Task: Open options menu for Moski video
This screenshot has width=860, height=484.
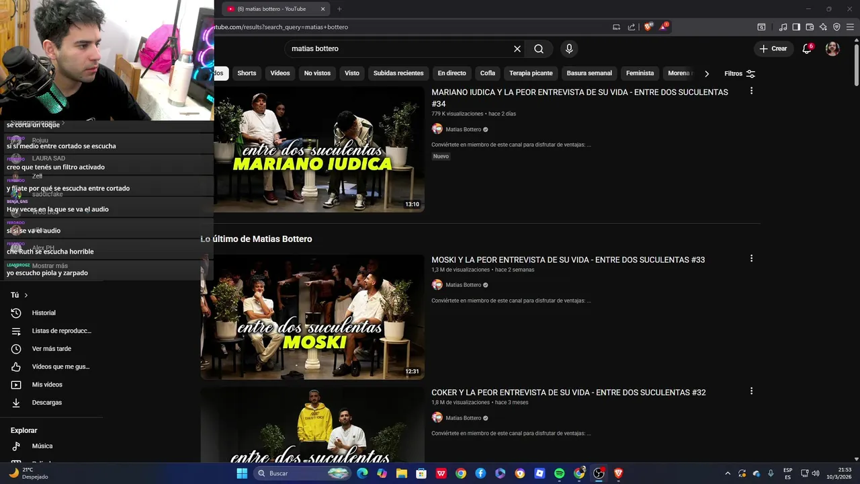Action: point(751,258)
